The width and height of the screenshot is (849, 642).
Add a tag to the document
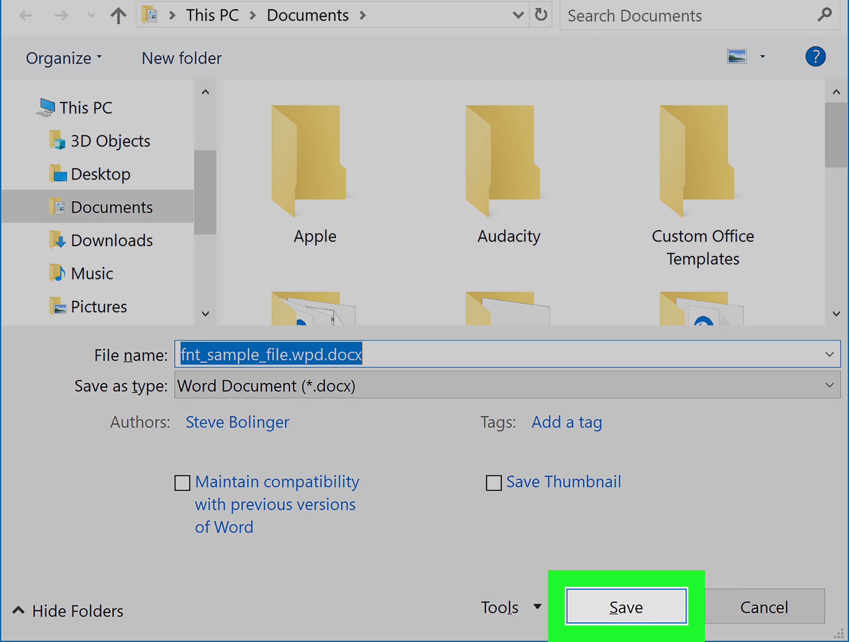coord(566,422)
